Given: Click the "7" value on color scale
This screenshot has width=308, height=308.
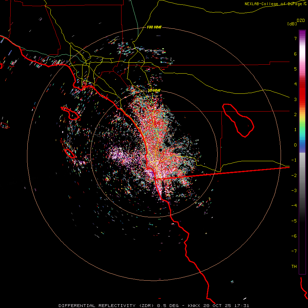Looking at the screenshot, I should click(295, 38).
